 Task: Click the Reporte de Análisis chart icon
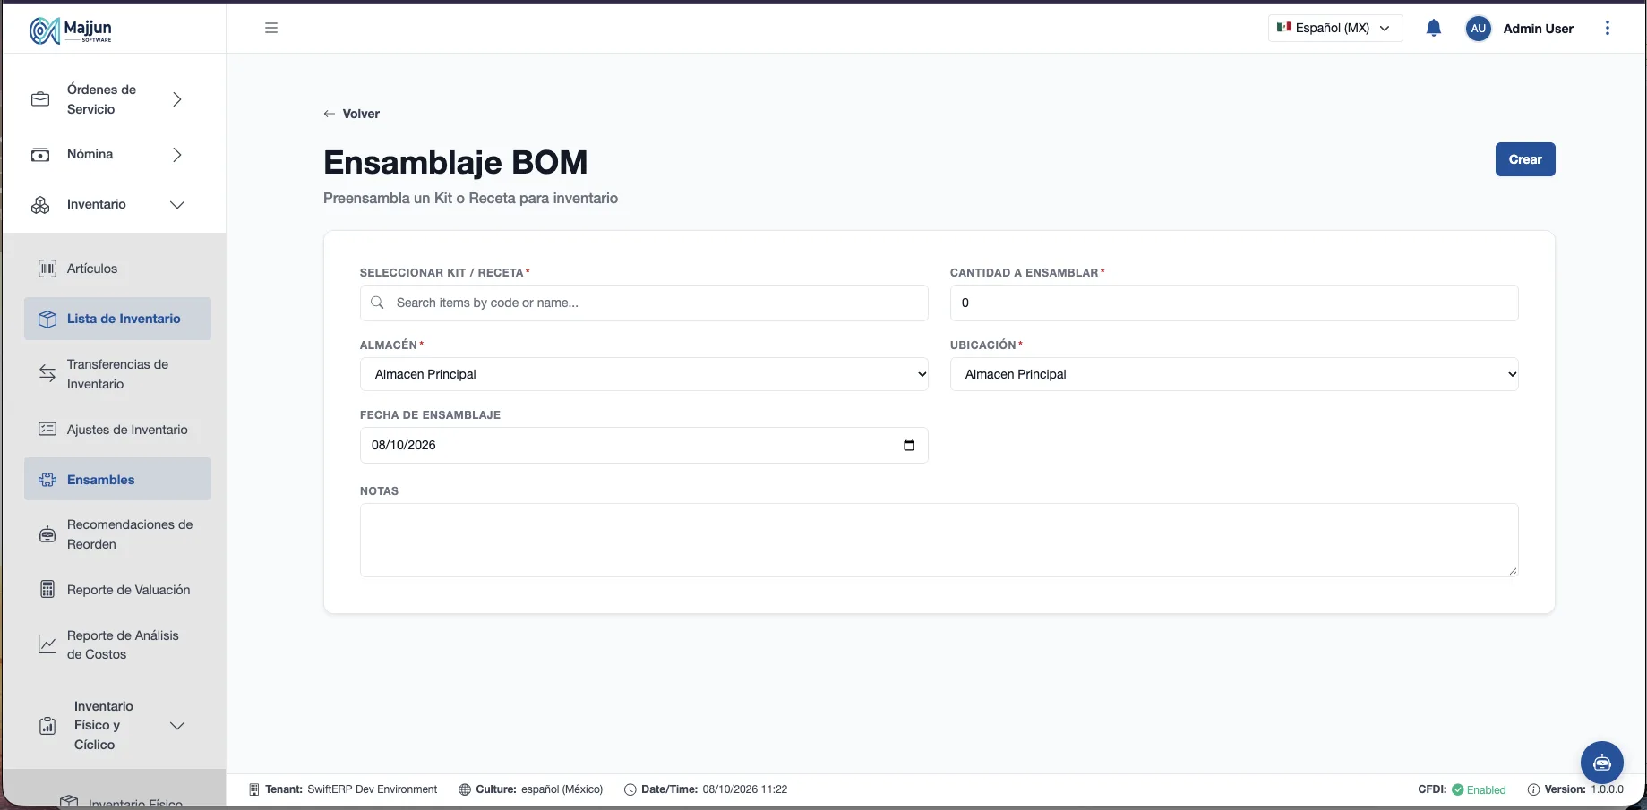47,644
